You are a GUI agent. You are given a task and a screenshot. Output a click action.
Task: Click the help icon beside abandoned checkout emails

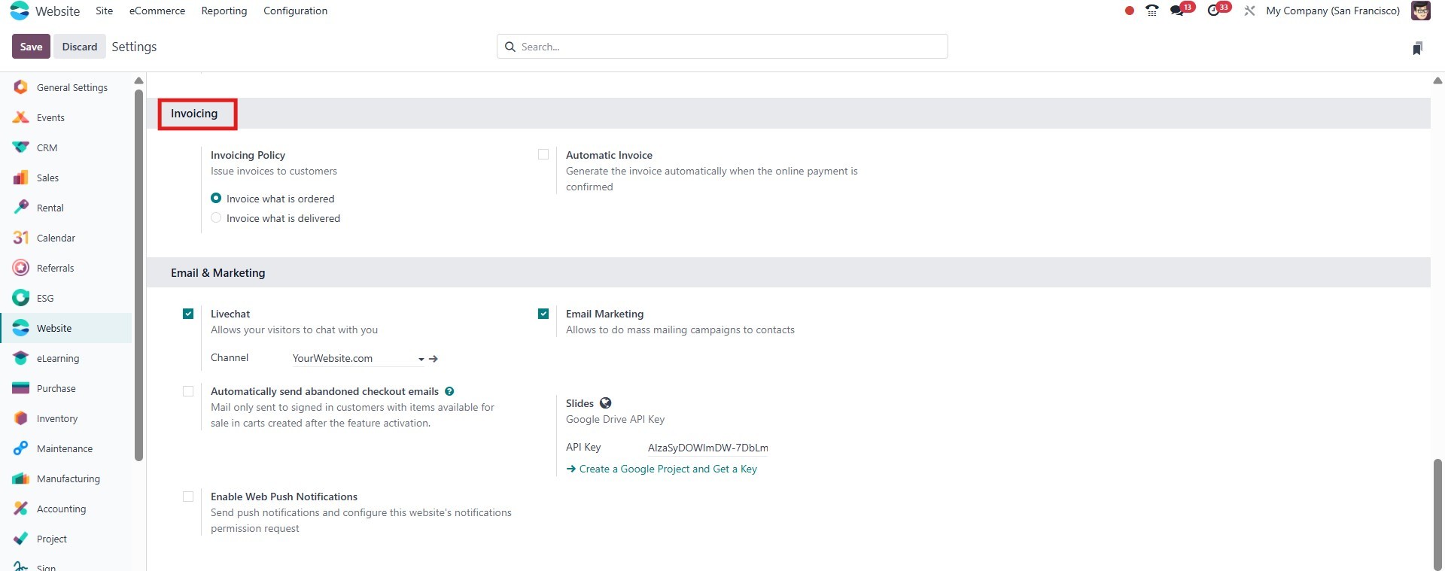coord(449,391)
